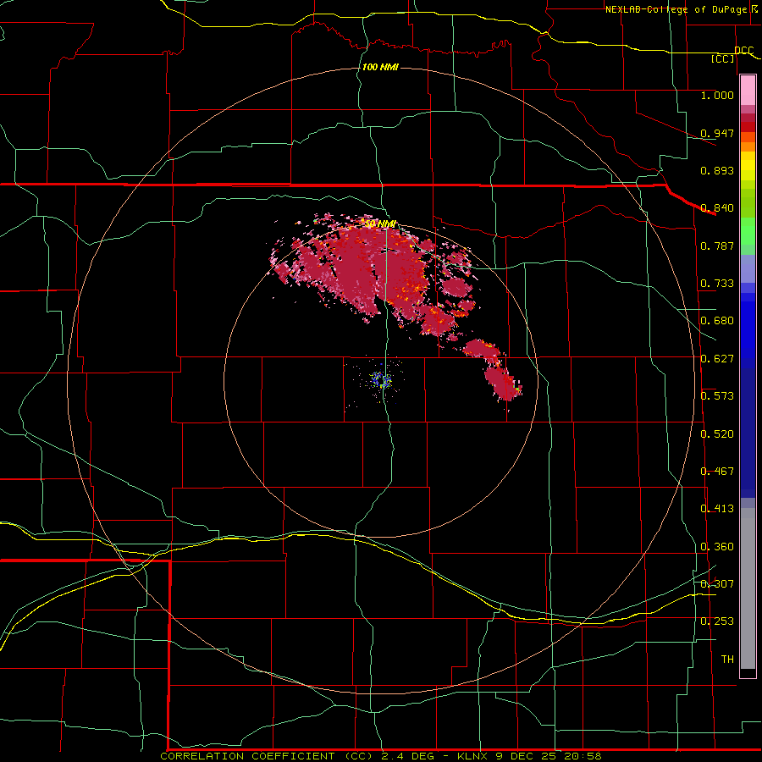762x762 pixels.
Task: Select the 0.680 scale value
Action: tap(717, 321)
